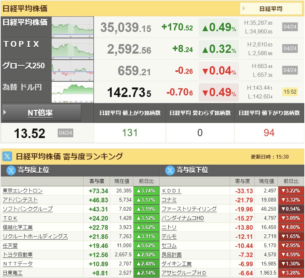The image size is (305, 278).
Task: Open the NT倍率 link button
Action: (x=42, y=113)
